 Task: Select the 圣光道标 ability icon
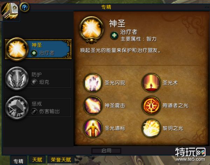(x=93, y=128)
